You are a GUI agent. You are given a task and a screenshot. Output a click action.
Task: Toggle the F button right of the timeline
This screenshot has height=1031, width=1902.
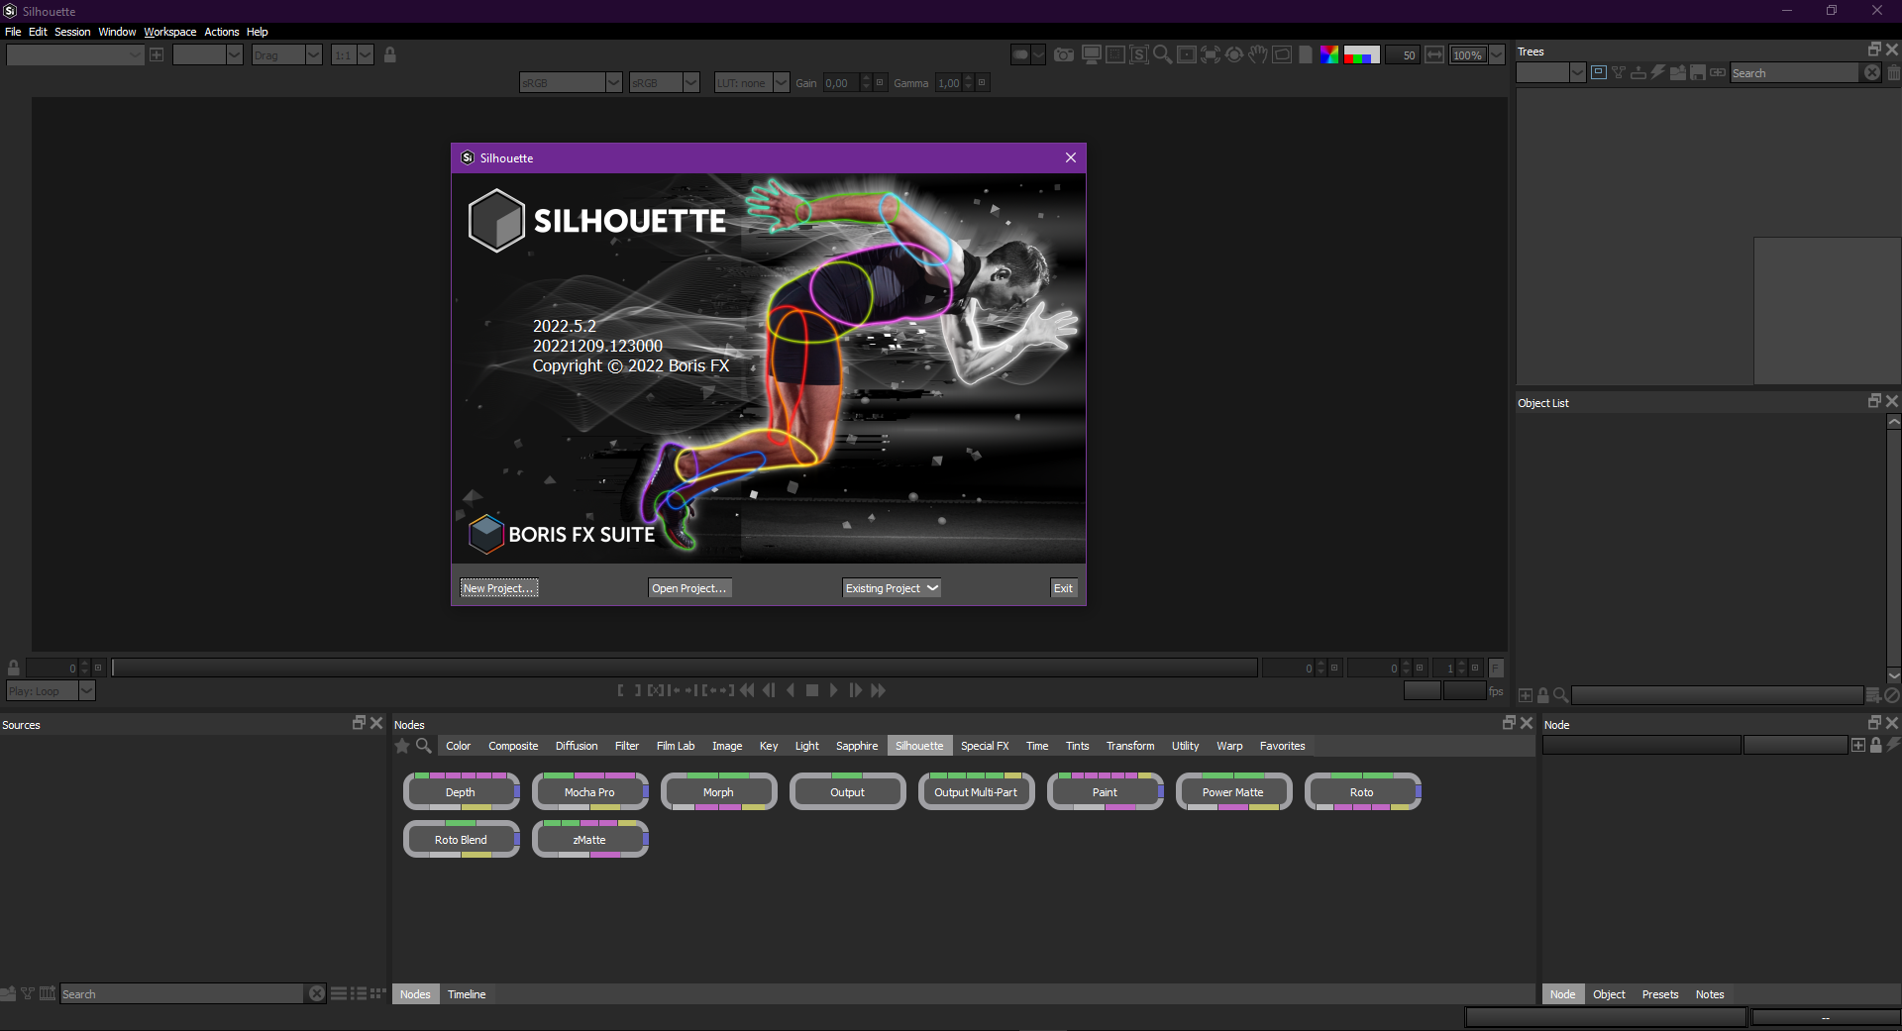point(1496,669)
